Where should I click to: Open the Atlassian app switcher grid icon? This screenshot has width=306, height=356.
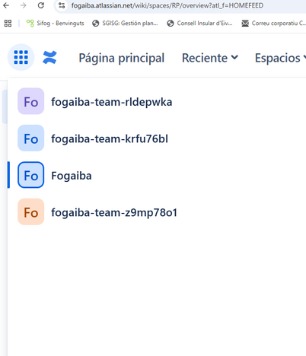[21, 57]
